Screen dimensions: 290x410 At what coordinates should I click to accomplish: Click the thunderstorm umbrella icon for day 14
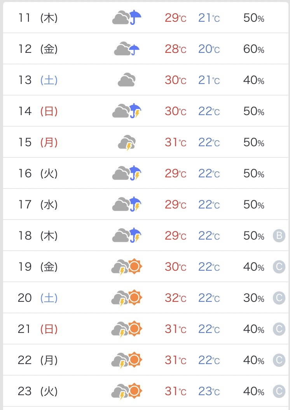point(127,111)
